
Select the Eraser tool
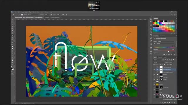pos(12,42)
